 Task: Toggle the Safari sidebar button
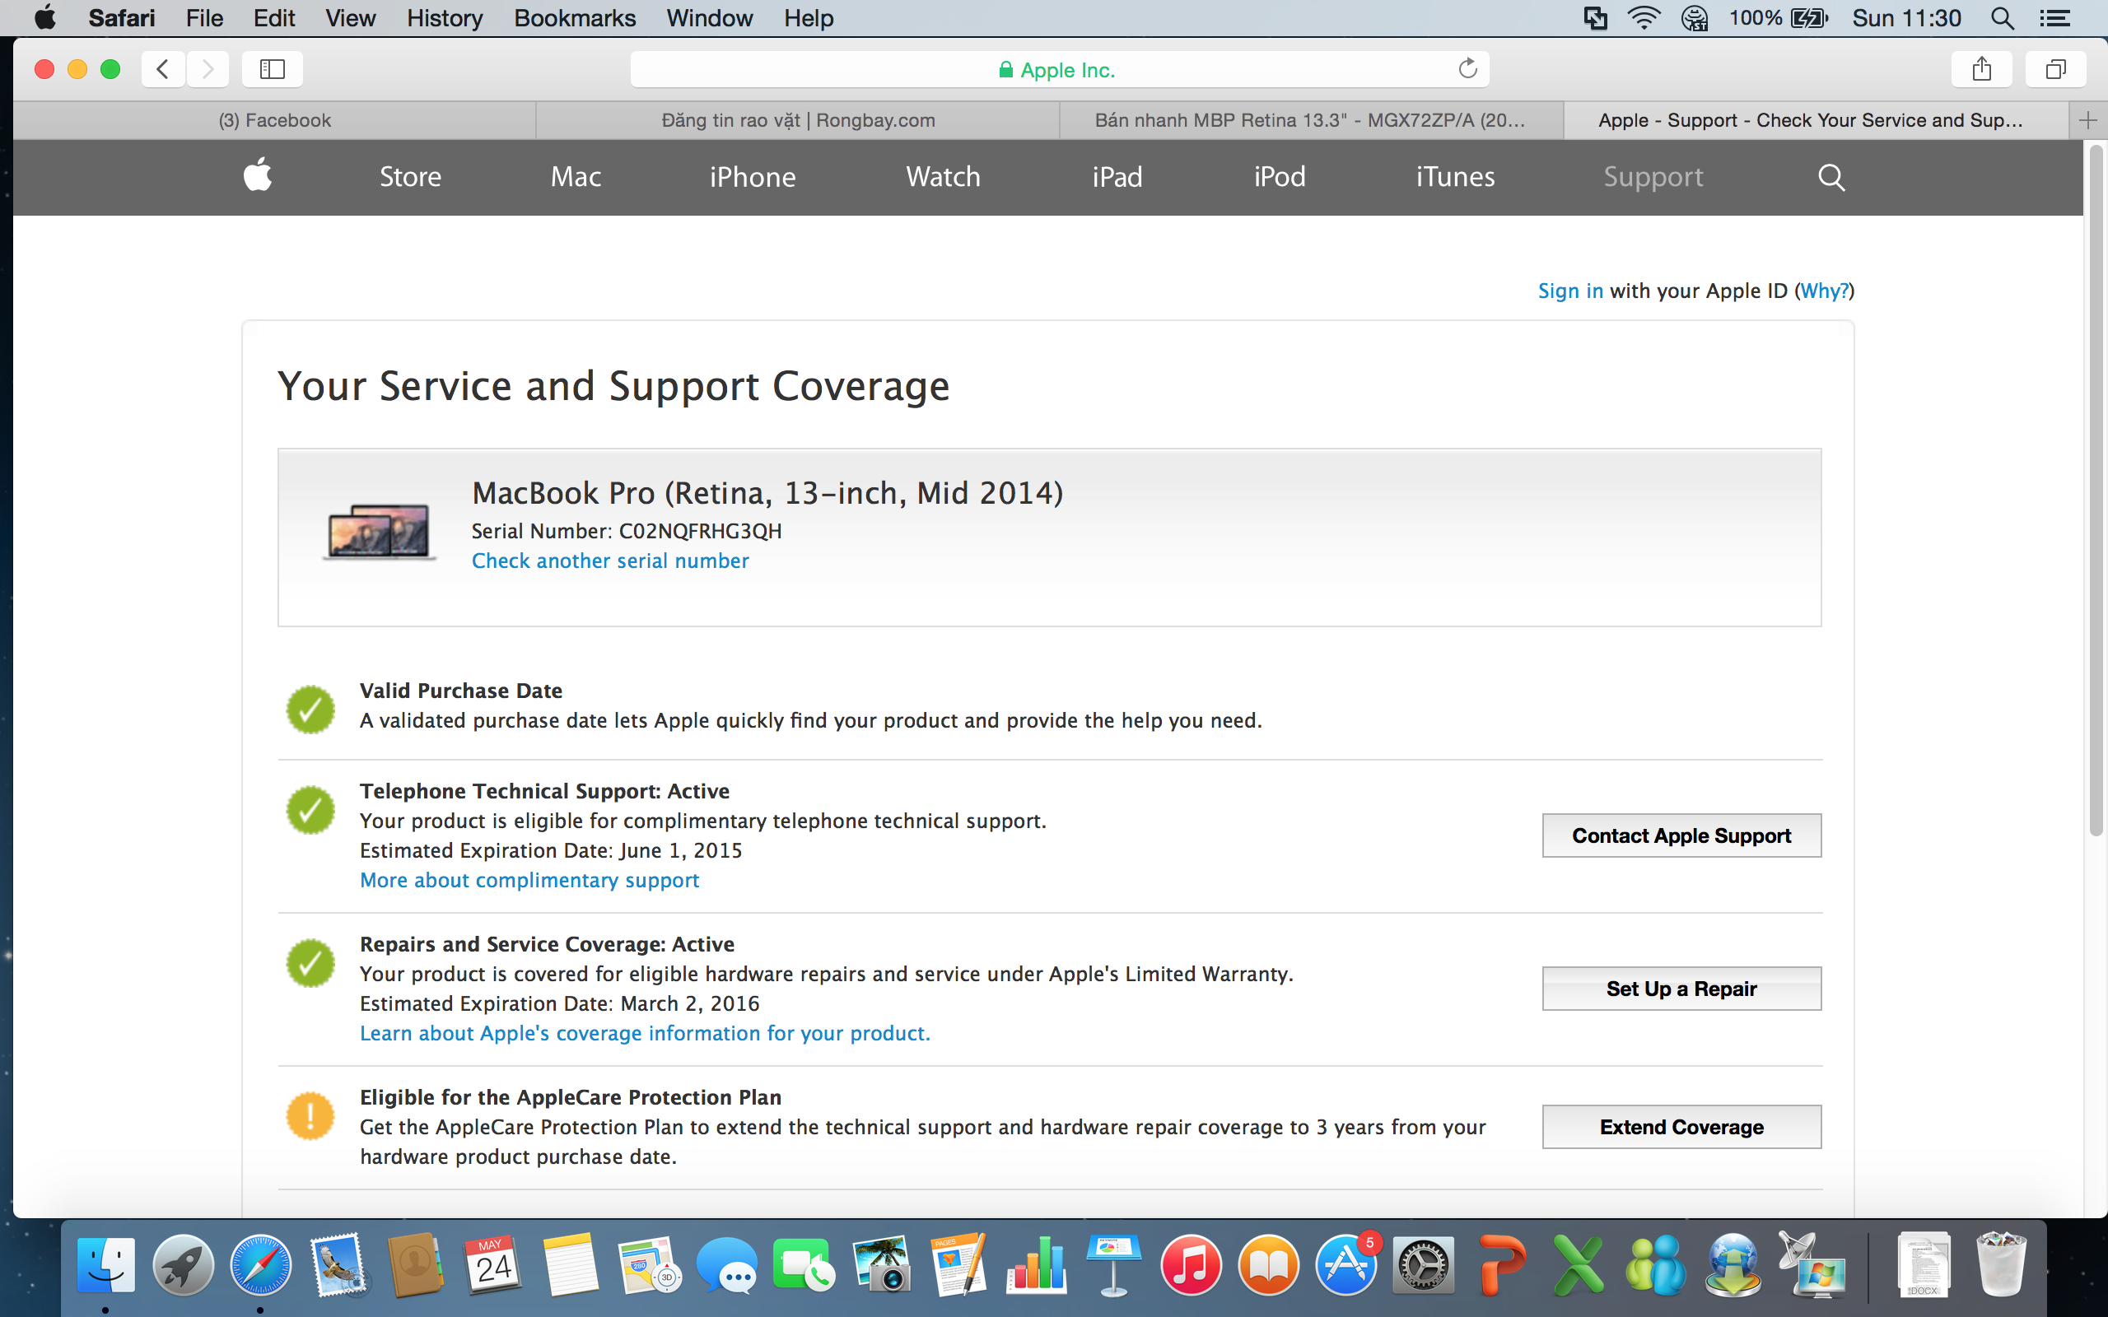(x=273, y=69)
